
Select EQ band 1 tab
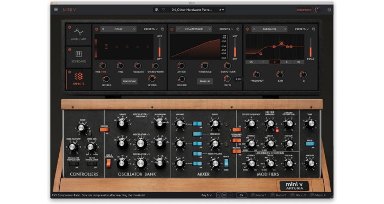pyautogui.click(x=263, y=62)
